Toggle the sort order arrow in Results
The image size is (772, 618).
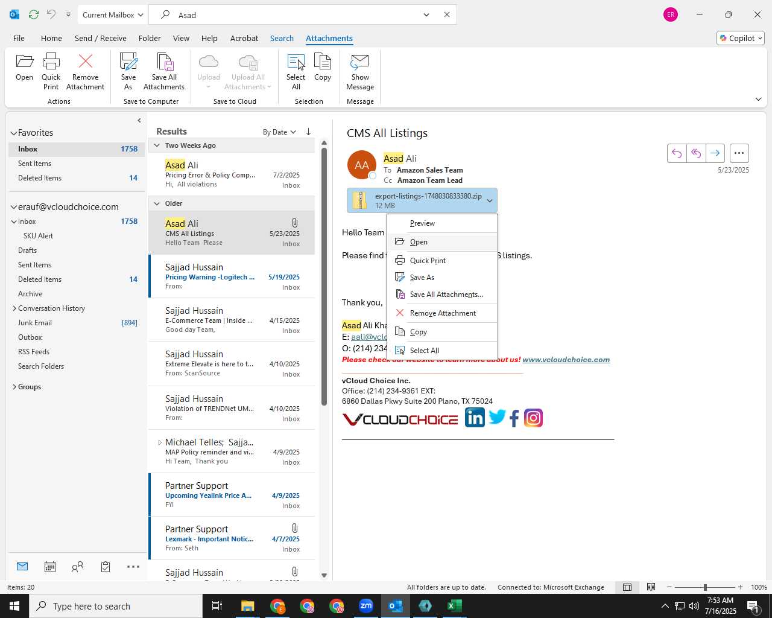coord(308,132)
